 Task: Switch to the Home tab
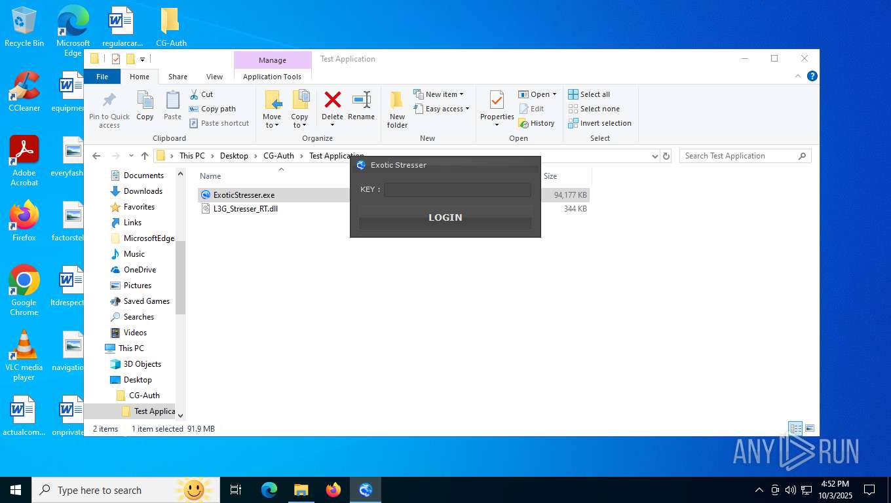(x=140, y=77)
